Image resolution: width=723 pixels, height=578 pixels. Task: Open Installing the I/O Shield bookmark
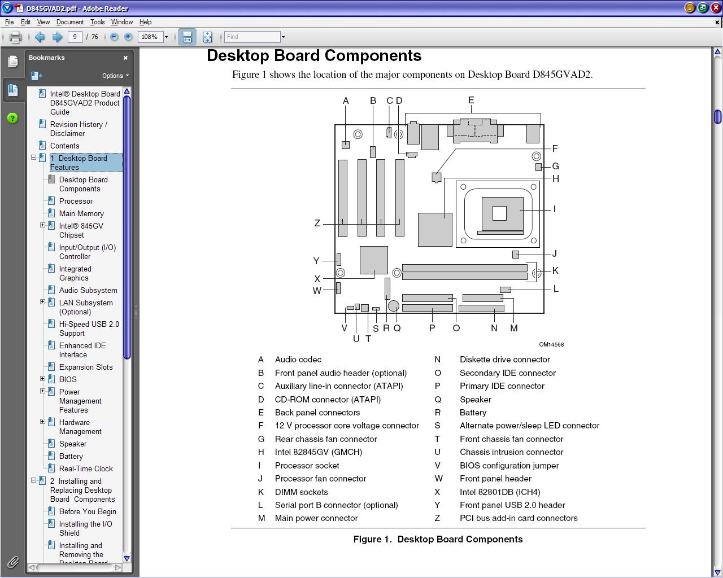pos(85,528)
